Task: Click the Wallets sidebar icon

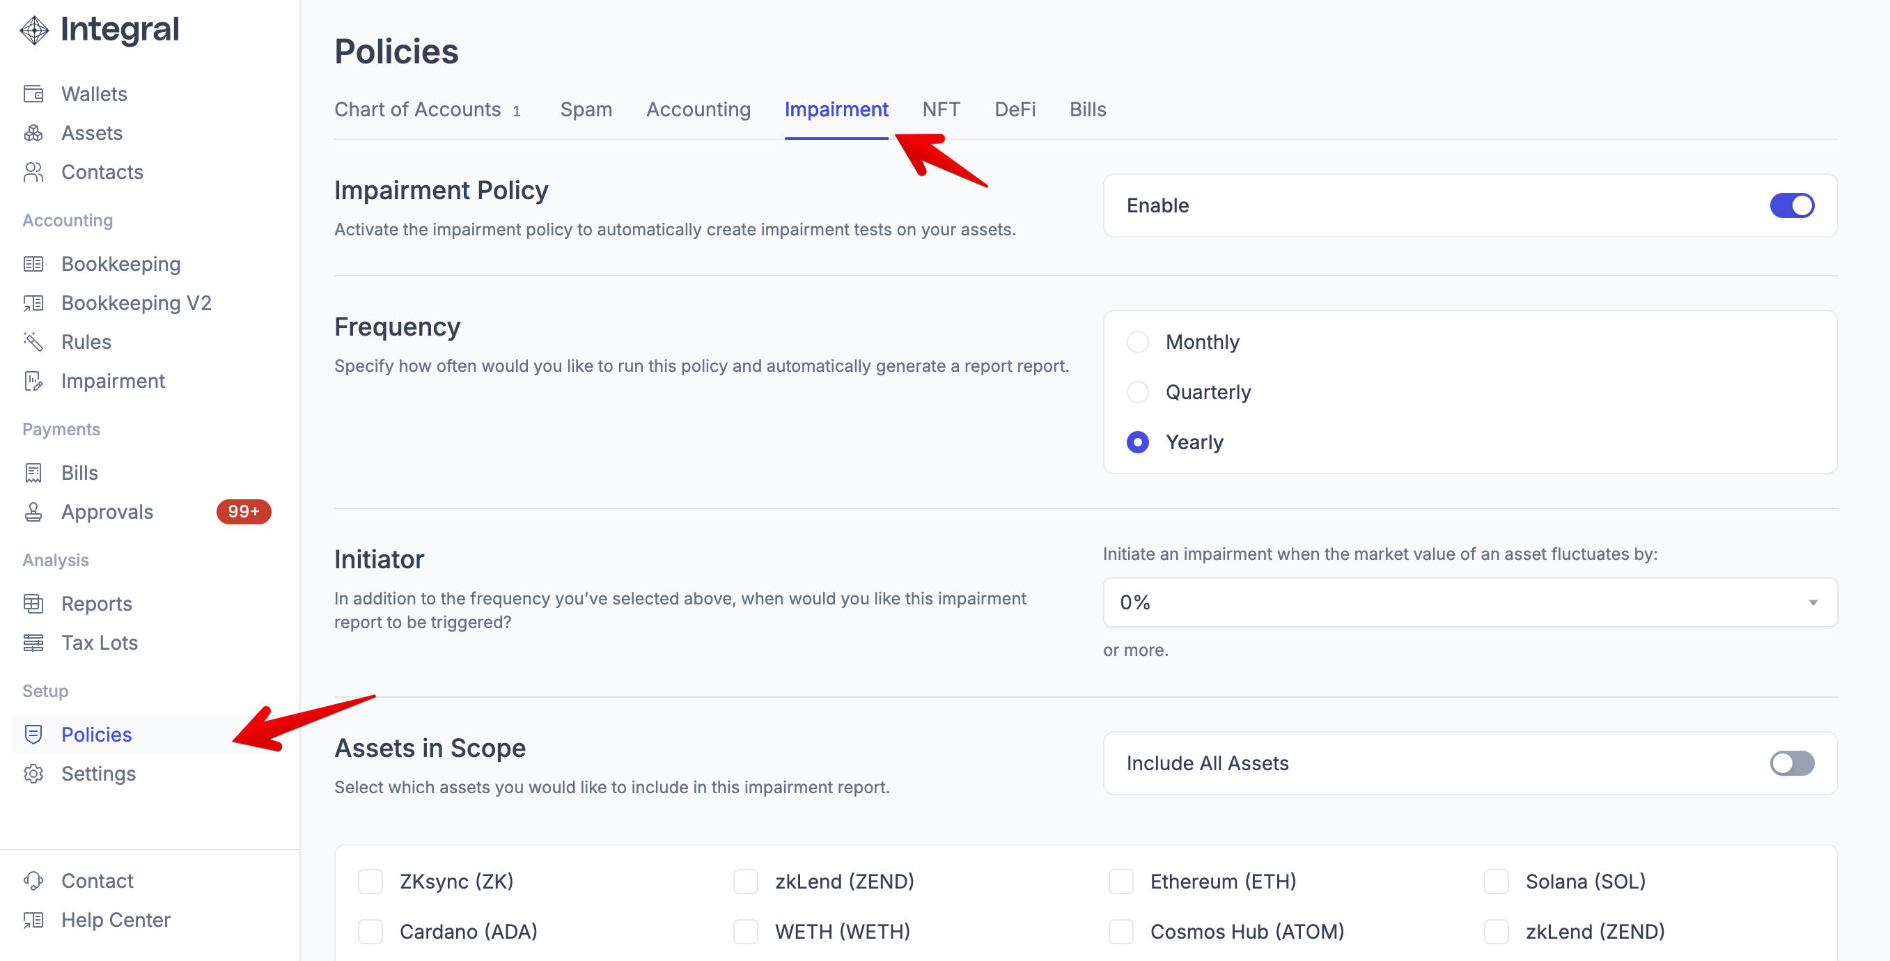Action: 33,94
